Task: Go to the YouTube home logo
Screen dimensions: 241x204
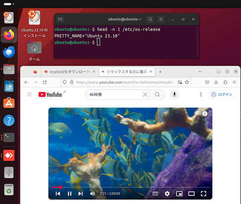Action: 50,94
